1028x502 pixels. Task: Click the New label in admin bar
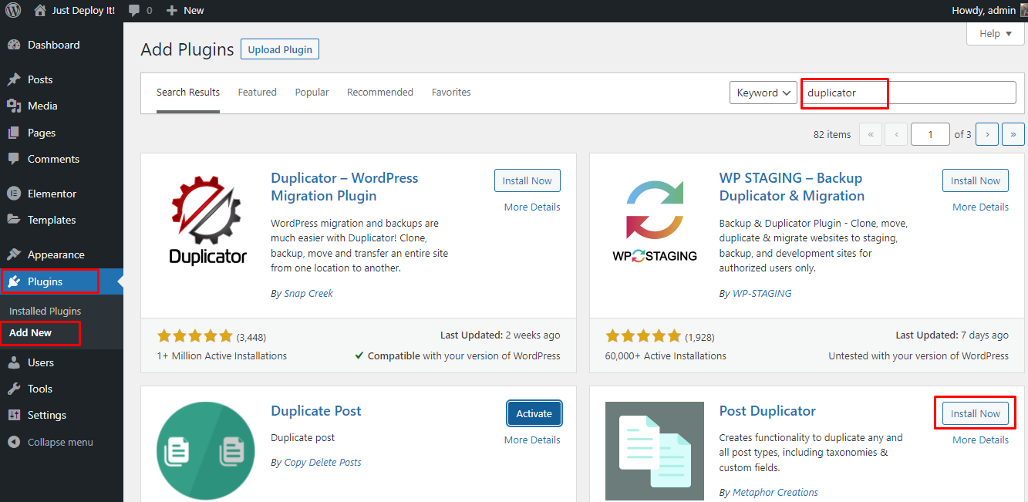[194, 11]
